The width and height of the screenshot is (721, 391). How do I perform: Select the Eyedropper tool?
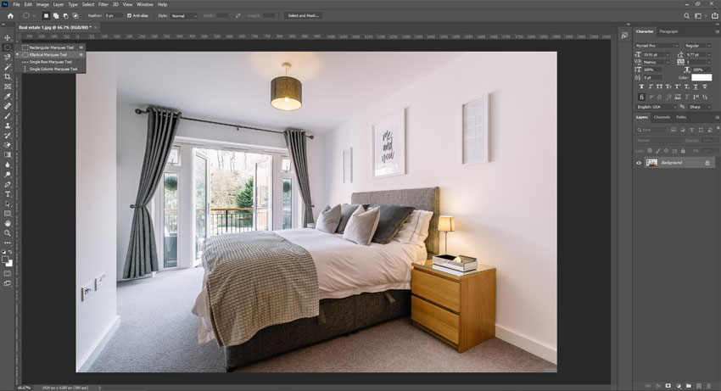click(8, 96)
